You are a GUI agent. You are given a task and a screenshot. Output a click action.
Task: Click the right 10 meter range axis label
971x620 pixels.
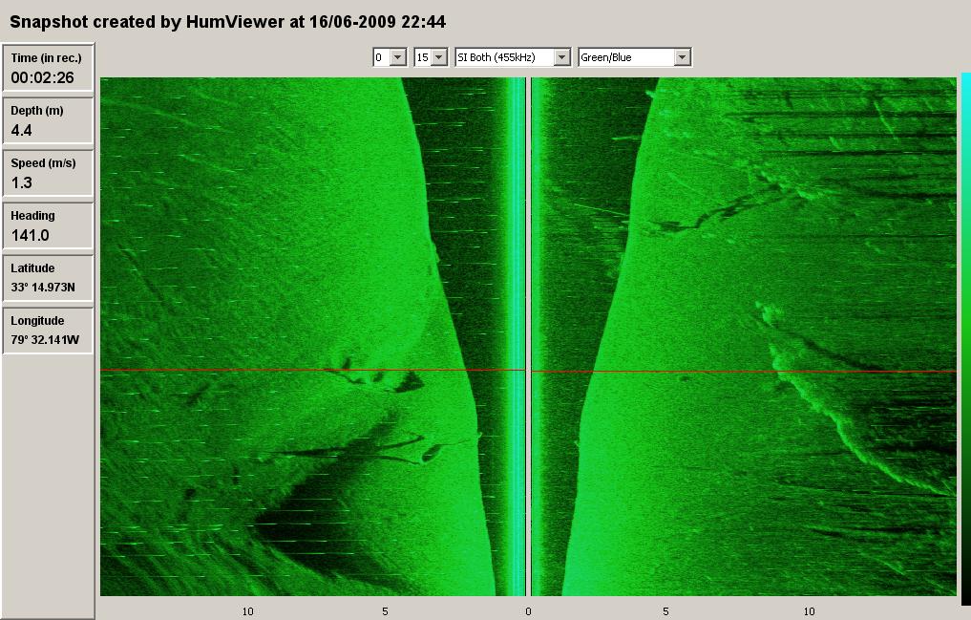coord(809,610)
